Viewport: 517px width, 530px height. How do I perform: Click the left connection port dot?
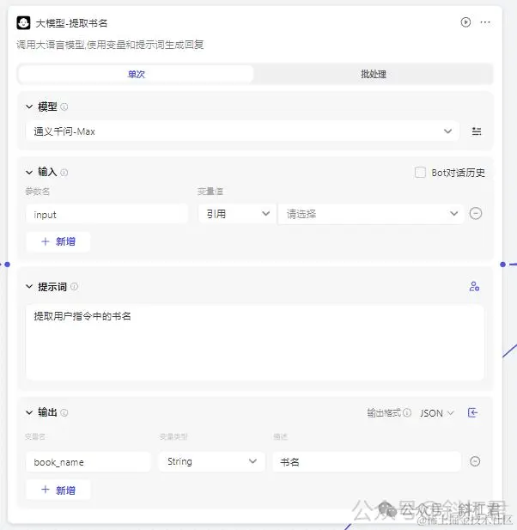tap(8, 265)
